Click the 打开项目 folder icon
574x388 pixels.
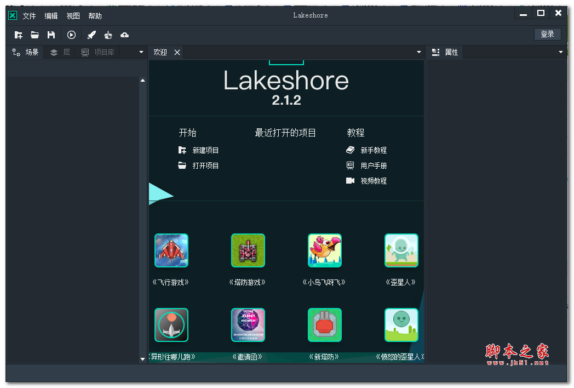tap(182, 166)
